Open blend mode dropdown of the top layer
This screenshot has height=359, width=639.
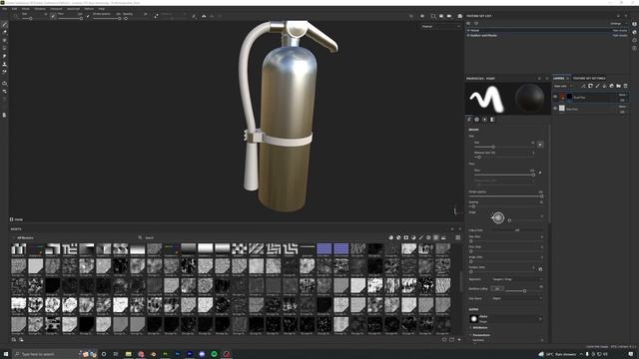tap(623, 95)
